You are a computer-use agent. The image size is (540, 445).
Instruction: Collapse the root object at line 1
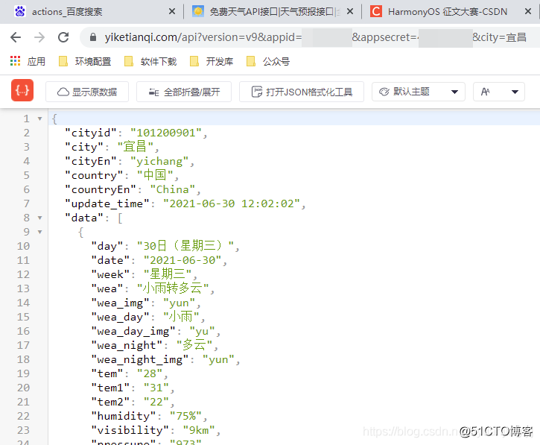coord(40,119)
